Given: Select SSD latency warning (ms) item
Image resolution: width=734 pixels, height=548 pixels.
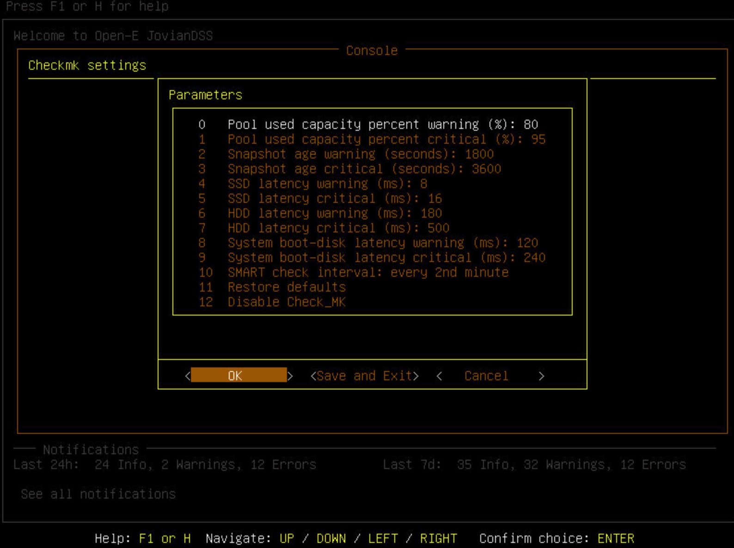Looking at the screenshot, I should coord(313,183).
